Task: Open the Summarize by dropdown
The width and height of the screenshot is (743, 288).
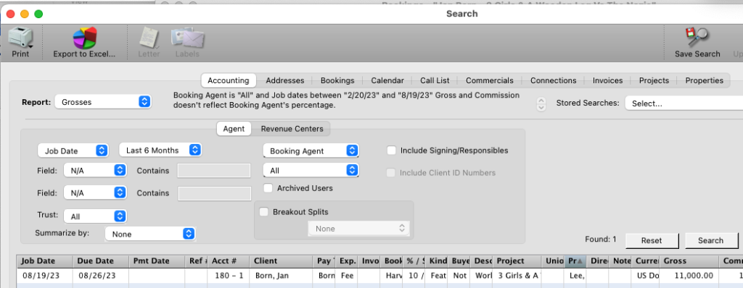Action: pyautogui.click(x=150, y=234)
